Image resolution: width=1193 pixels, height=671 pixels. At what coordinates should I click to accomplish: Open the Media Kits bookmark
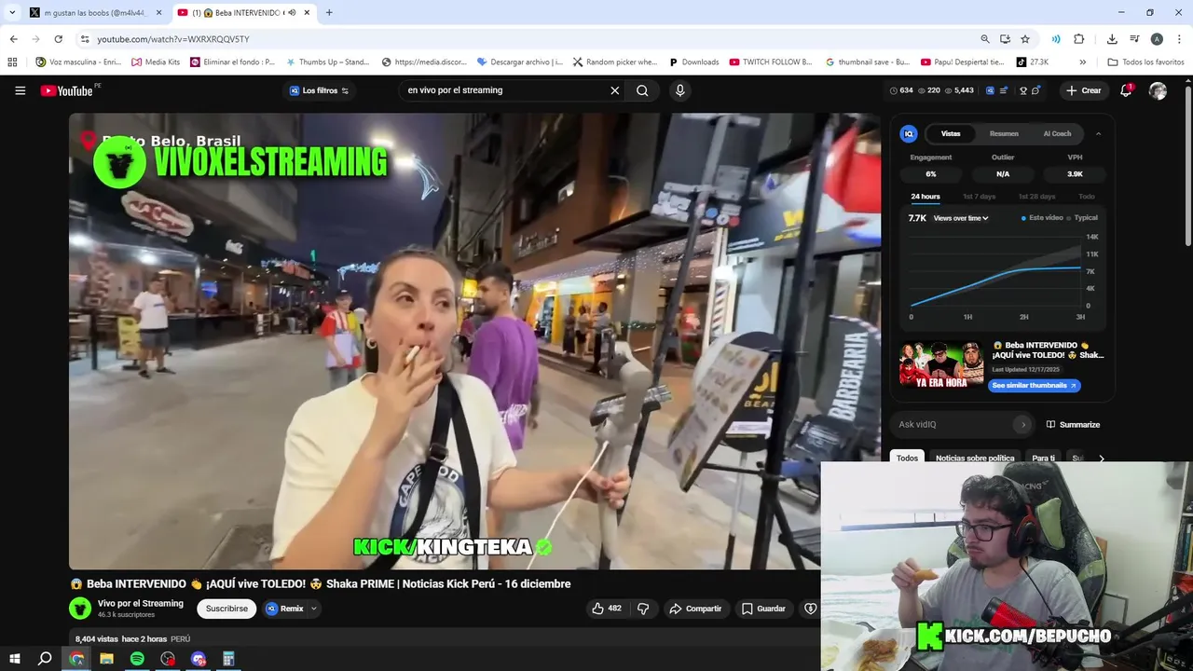(x=156, y=62)
